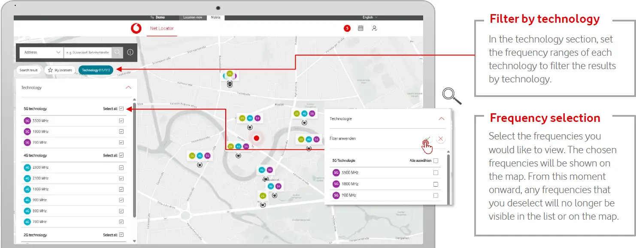
Task: Select the Net Locator tab
Action: pos(162,29)
